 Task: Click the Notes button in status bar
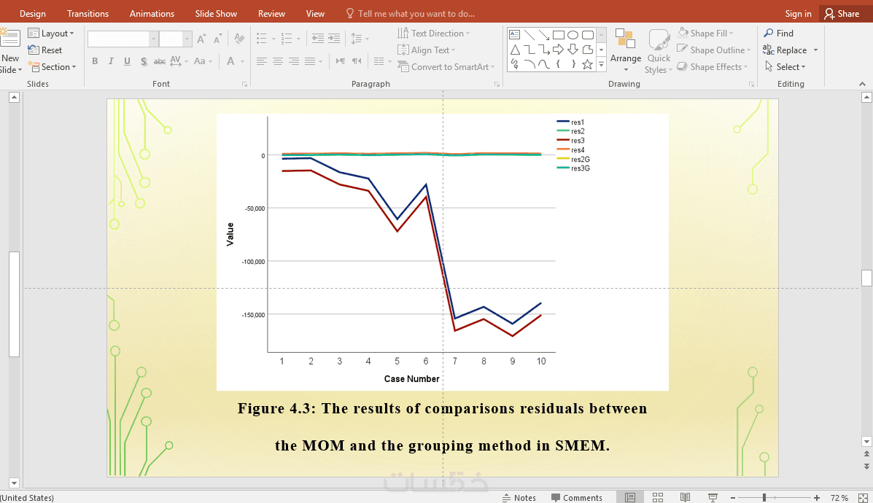coord(519,497)
